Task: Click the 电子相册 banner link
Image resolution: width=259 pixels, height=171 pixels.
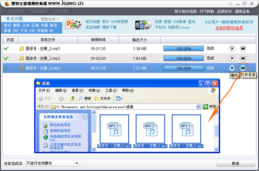Action: (x=93, y=22)
